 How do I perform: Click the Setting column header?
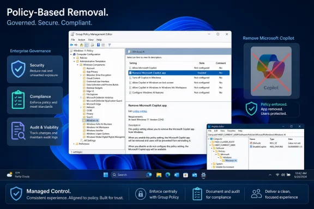click(133, 63)
